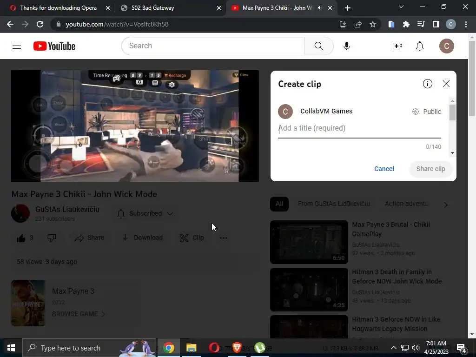The height and width of the screenshot is (357, 476).
Task: Open tab search dropdown chevron
Action: coord(401,7)
